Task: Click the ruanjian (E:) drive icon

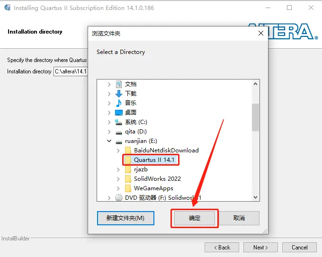Action: tap(119, 142)
